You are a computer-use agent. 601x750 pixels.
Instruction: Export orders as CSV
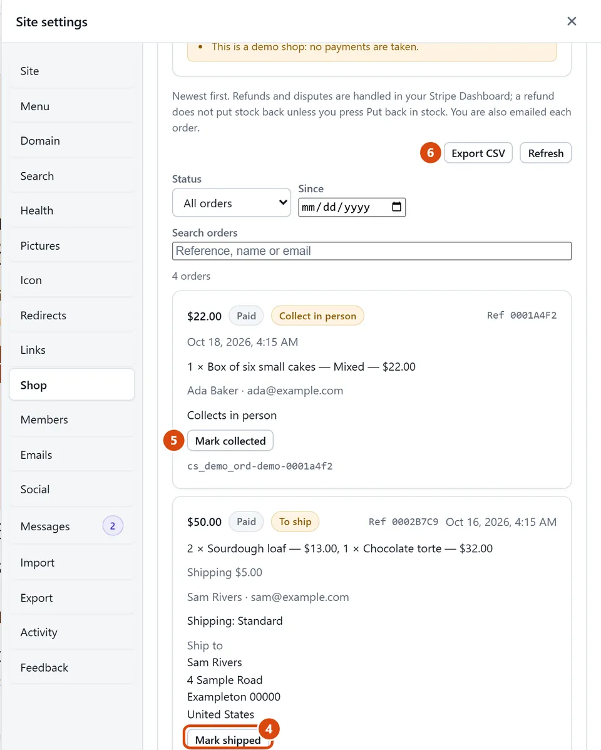478,153
